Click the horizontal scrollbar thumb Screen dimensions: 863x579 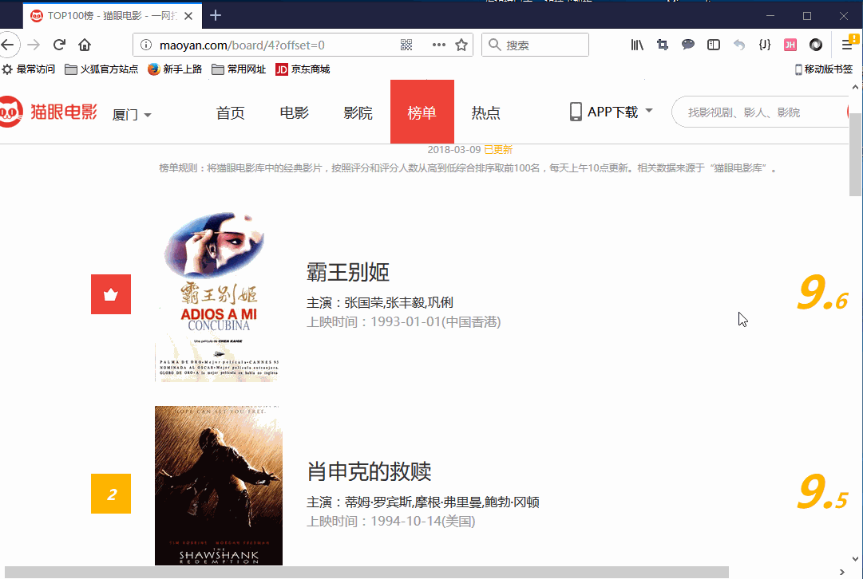tap(366, 573)
